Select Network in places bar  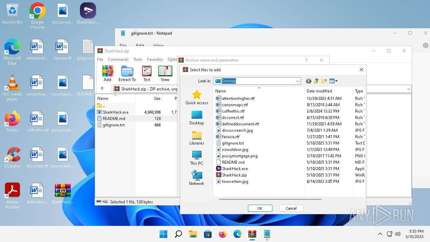pos(197,178)
